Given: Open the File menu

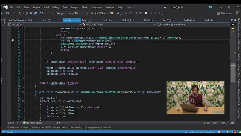Looking at the screenshot, I should (x=11, y=8).
